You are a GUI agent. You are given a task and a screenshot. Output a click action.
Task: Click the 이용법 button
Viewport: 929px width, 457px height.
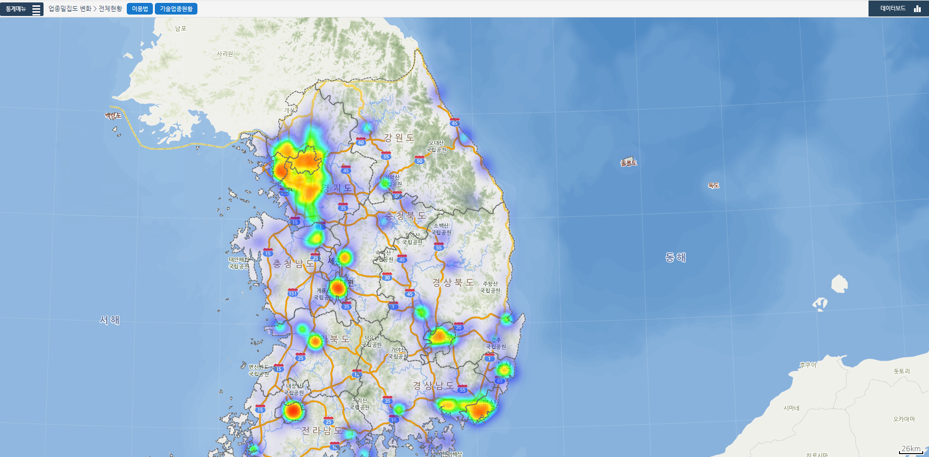point(140,9)
